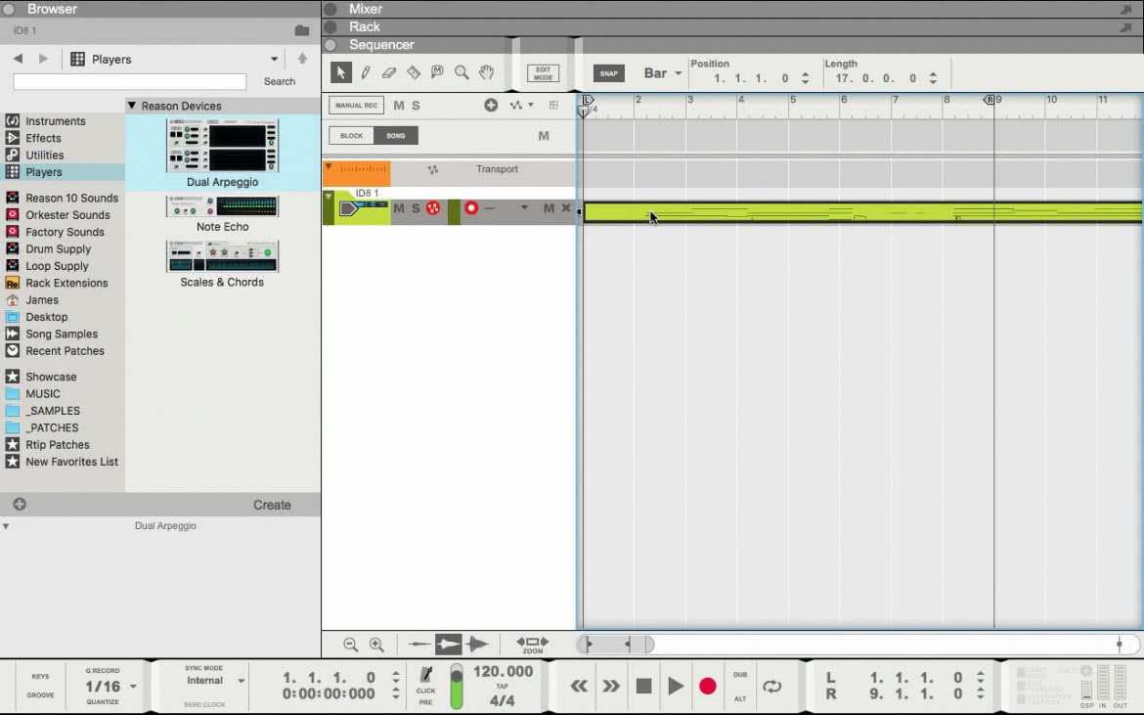Click the Search button

point(280,82)
